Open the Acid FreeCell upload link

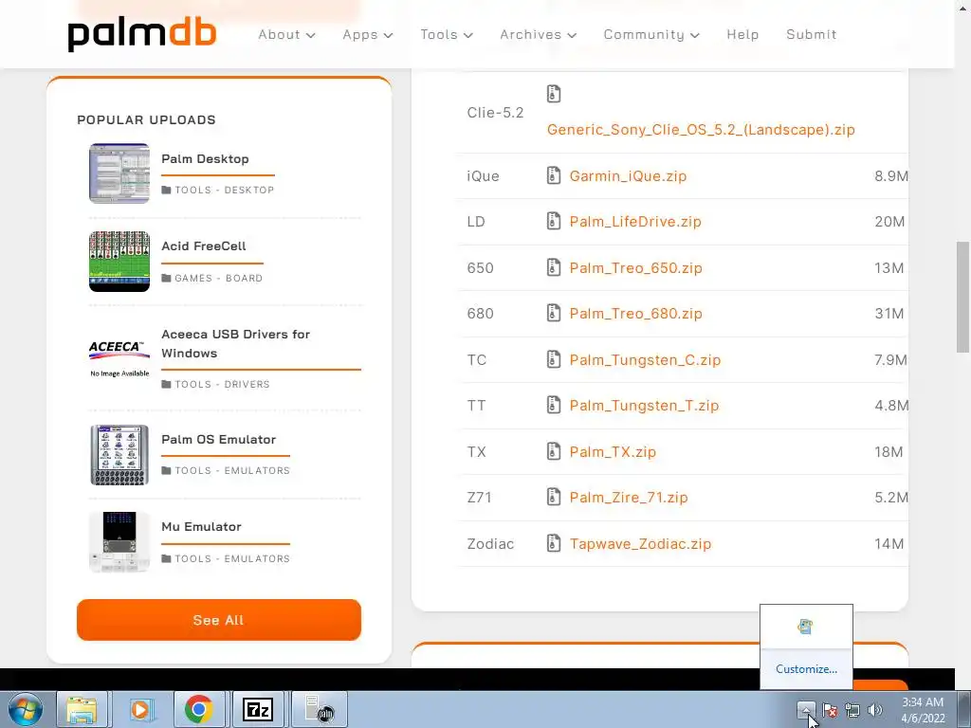(204, 246)
